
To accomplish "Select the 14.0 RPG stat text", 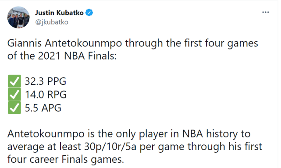I will pyautogui.click(x=46, y=94).
